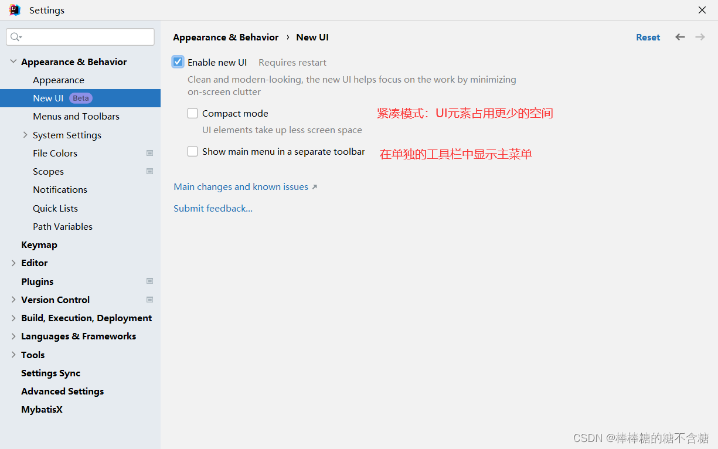This screenshot has width=718, height=449.
Task: Select MybatisX settings entry
Action: pyautogui.click(x=42, y=409)
